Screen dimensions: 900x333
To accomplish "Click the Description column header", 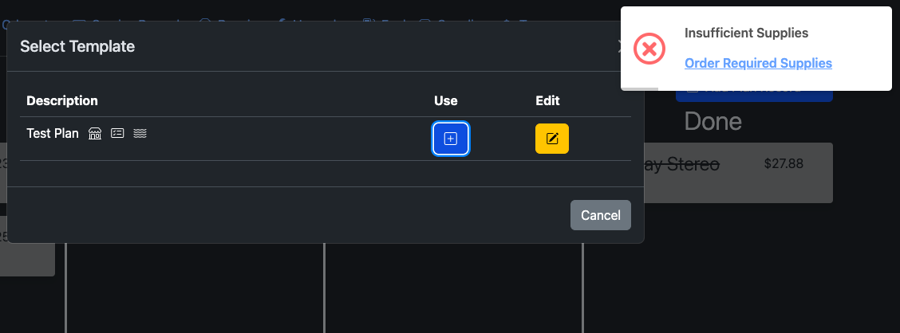I will click(62, 100).
